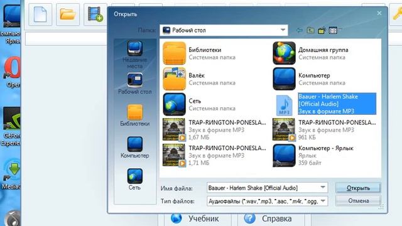This screenshot has height=226, width=402.
Task: Click the key icon in main window toolbar
Action: 396,14
